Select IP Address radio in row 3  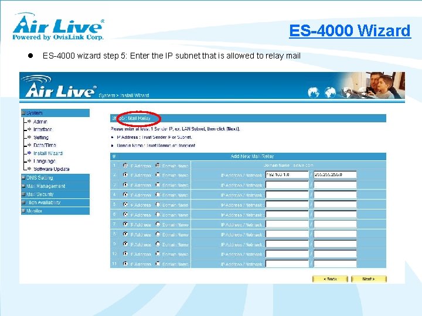[x=125, y=184]
